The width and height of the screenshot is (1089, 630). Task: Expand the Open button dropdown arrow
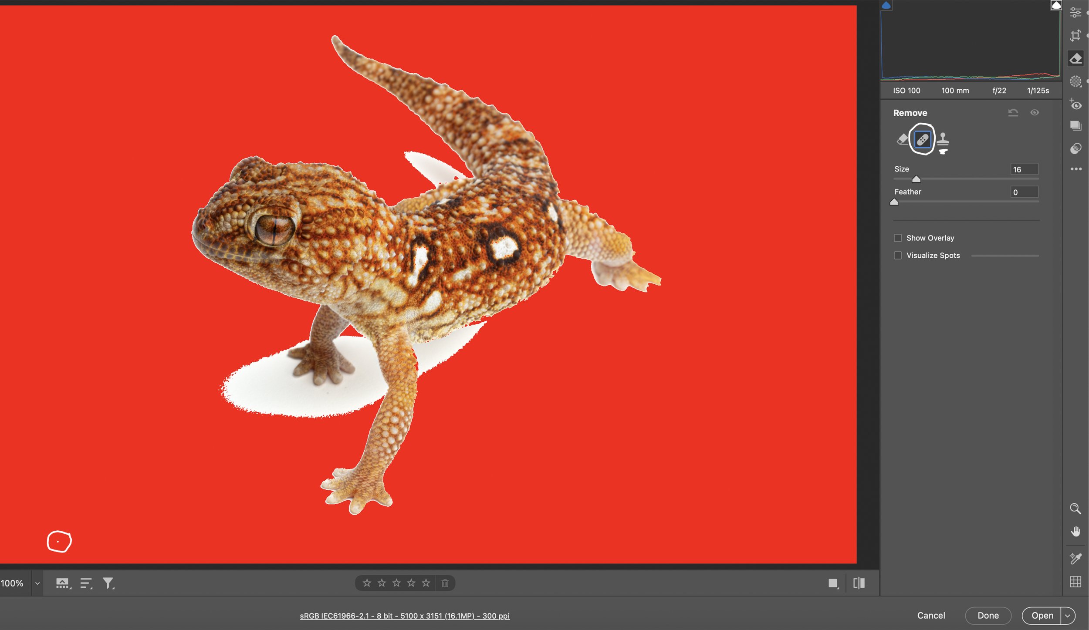tap(1068, 616)
